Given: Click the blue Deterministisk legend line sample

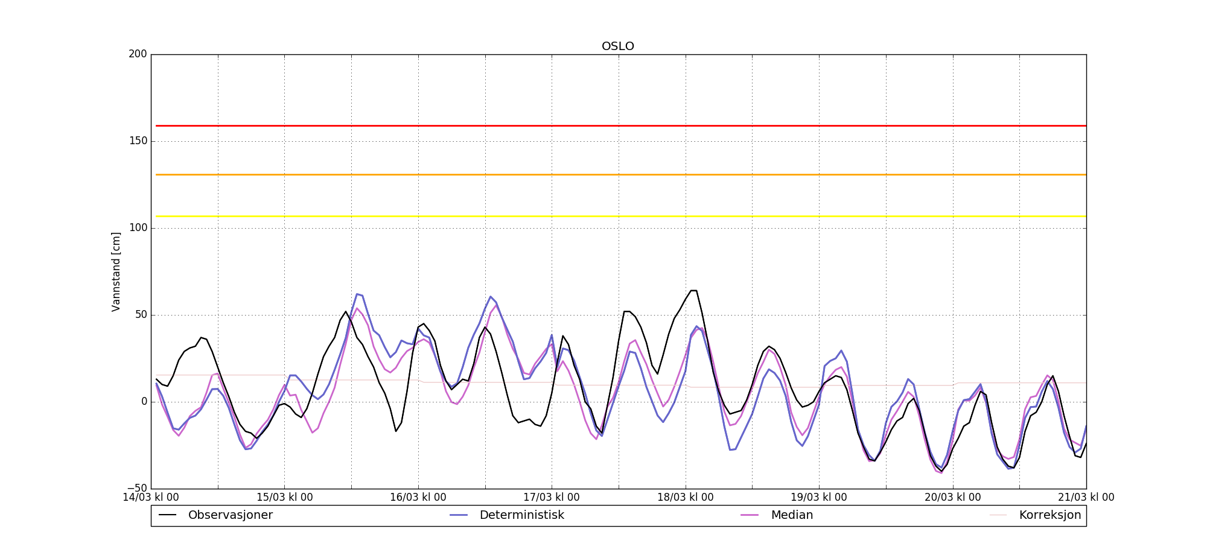Looking at the screenshot, I should click(x=459, y=515).
